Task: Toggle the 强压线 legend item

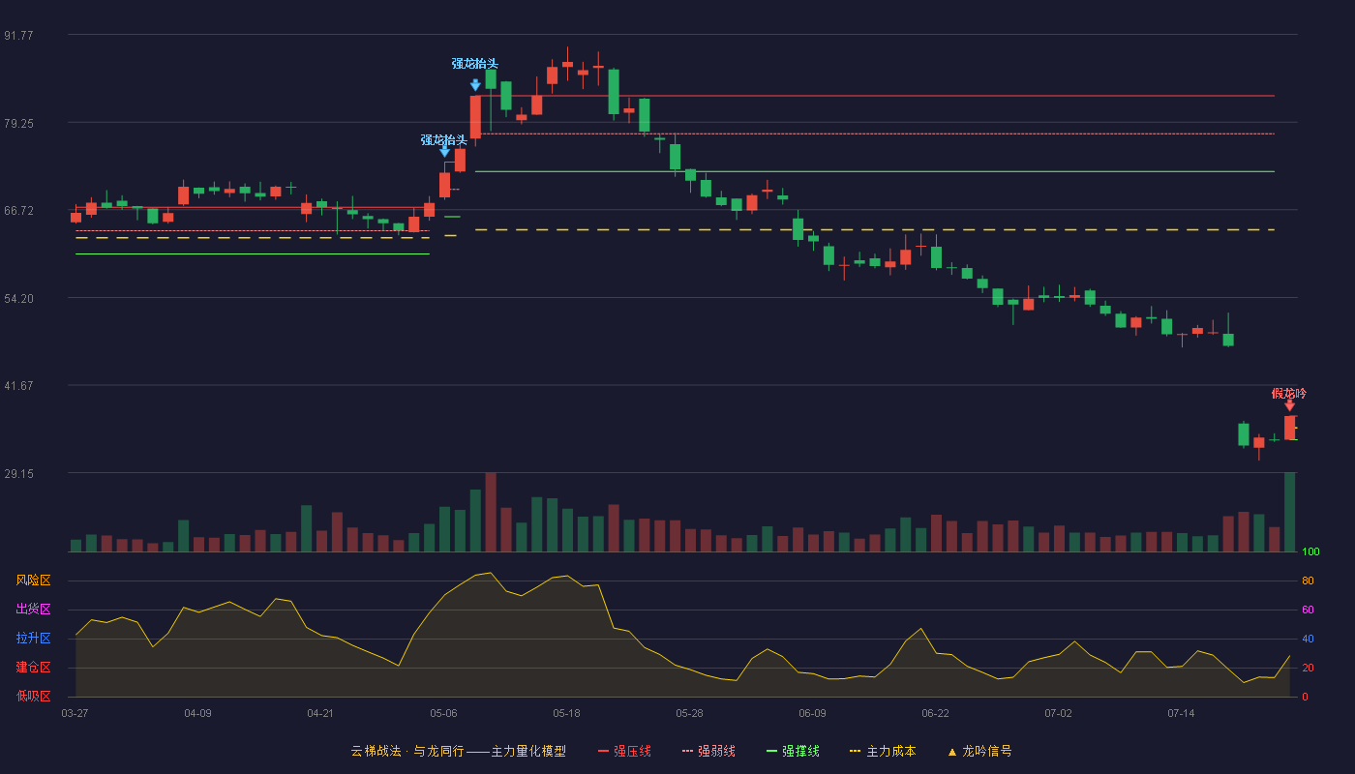Action: [624, 751]
